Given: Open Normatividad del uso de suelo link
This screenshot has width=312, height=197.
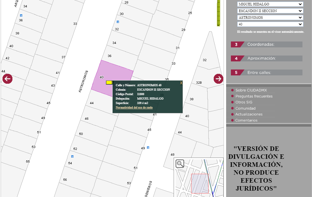Looking at the screenshot, I should pos(134,108).
